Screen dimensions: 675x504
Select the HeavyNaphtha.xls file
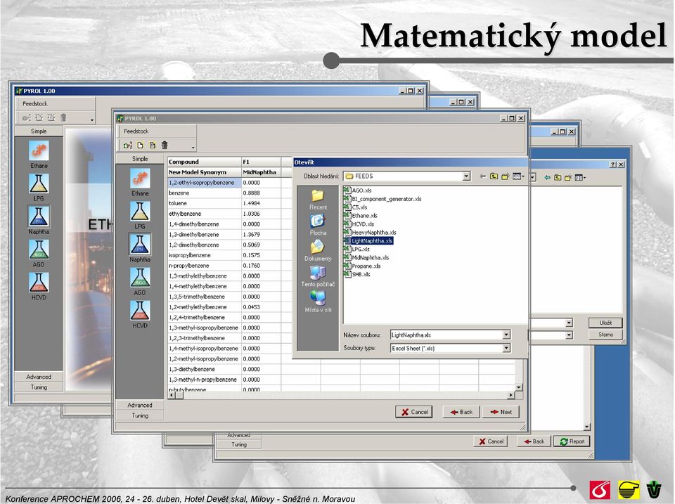point(370,233)
